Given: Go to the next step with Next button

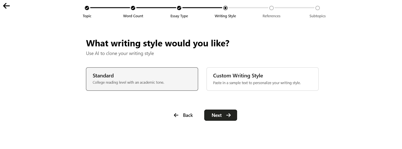Looking at the screenshot, I should (221, 115).
